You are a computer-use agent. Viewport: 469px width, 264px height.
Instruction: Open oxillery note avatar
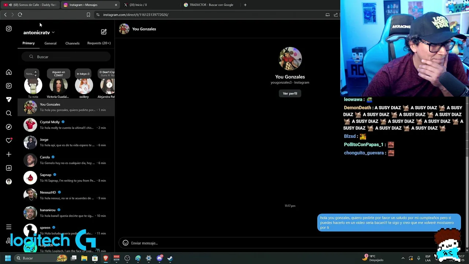pos(84,85)
